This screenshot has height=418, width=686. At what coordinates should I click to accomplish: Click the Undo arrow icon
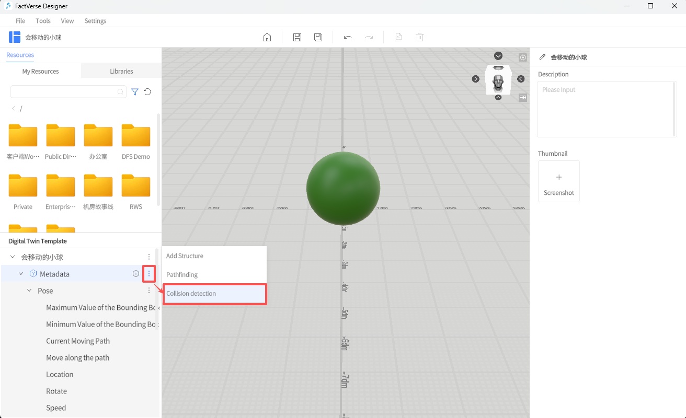[x=348, y=37]
